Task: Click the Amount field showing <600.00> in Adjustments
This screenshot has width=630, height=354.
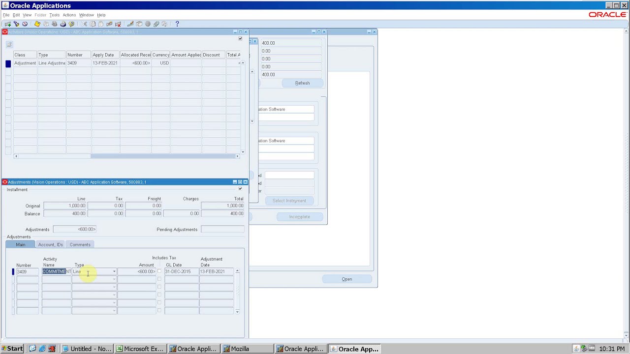Action: 137,271
